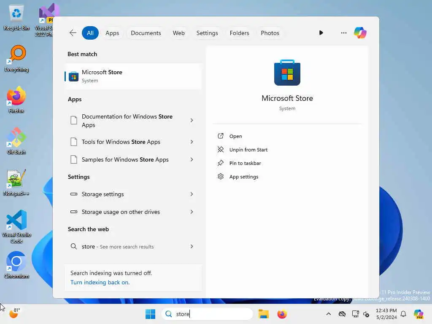The height and width of the screenshot is (324, 432).
Task: Select Microsoft Store best match result
Action: (133, 76)
